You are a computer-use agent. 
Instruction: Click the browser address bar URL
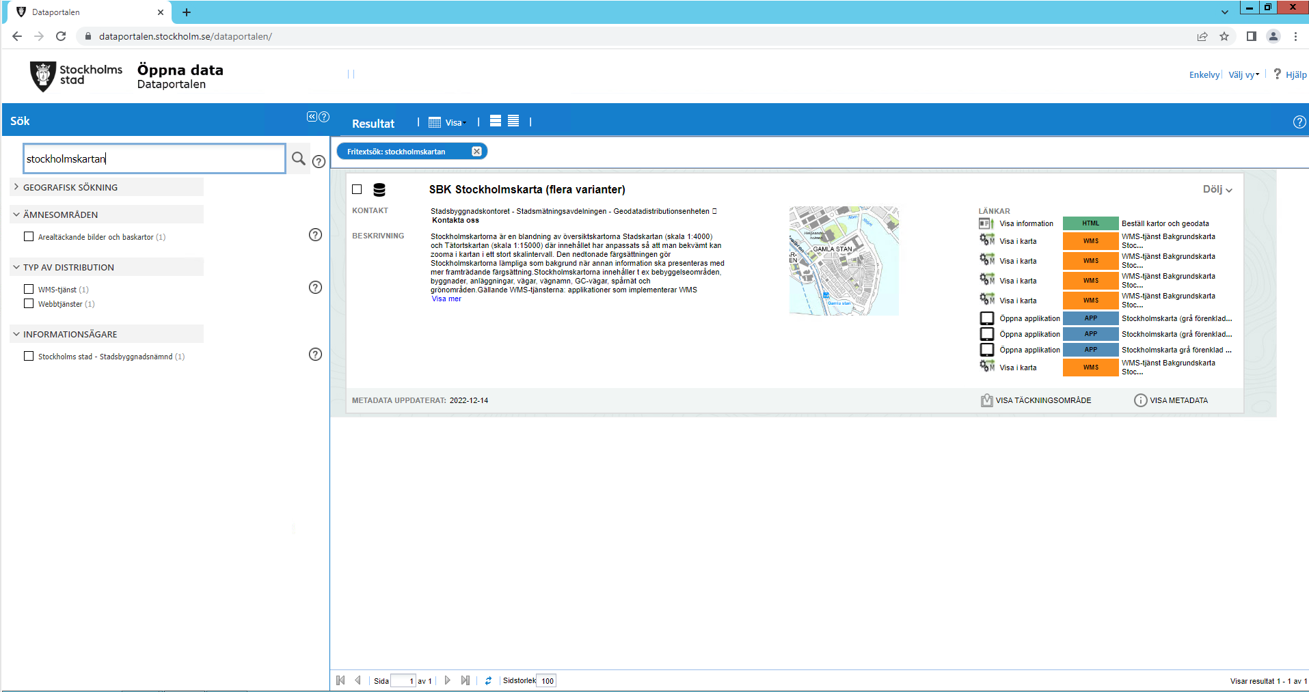pos(185,36)
